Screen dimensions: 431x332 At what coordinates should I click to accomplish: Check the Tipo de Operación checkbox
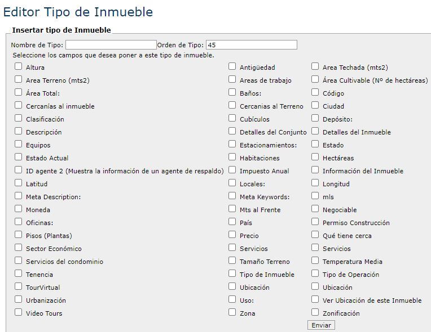pyautogui.click(x=315, y=274)
